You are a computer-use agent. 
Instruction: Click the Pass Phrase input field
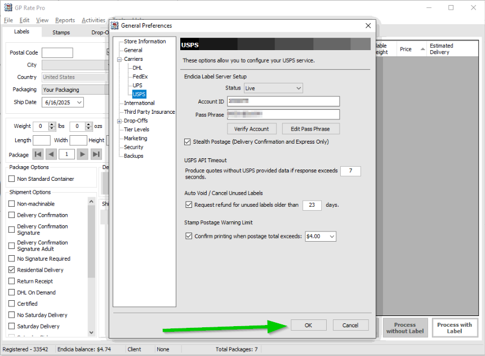point(283,114)
